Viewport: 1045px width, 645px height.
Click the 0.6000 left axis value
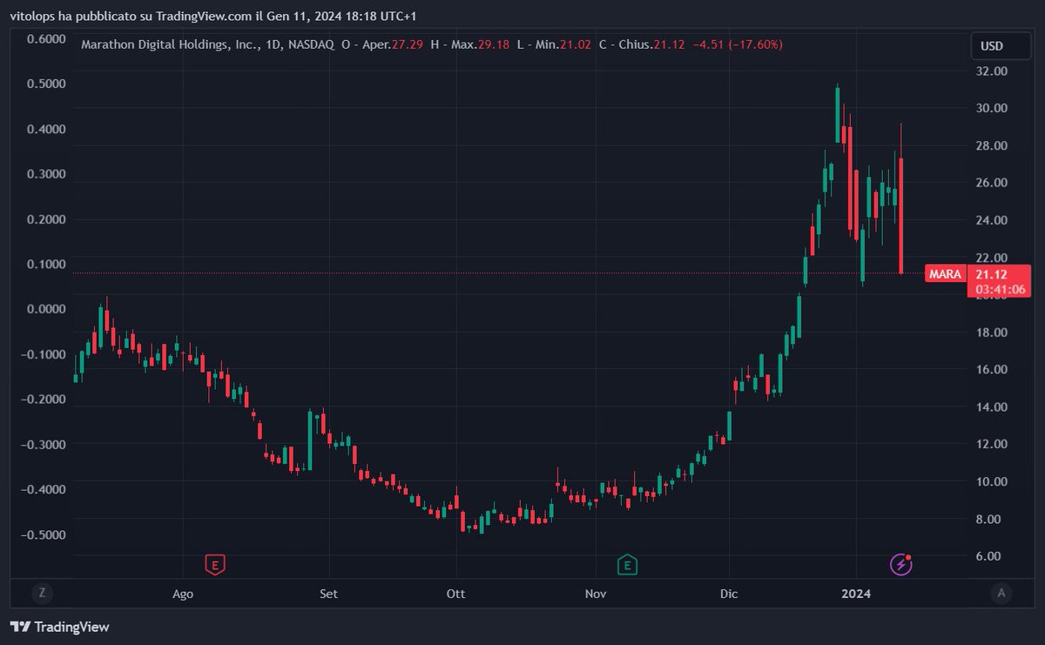click(46, 39)
